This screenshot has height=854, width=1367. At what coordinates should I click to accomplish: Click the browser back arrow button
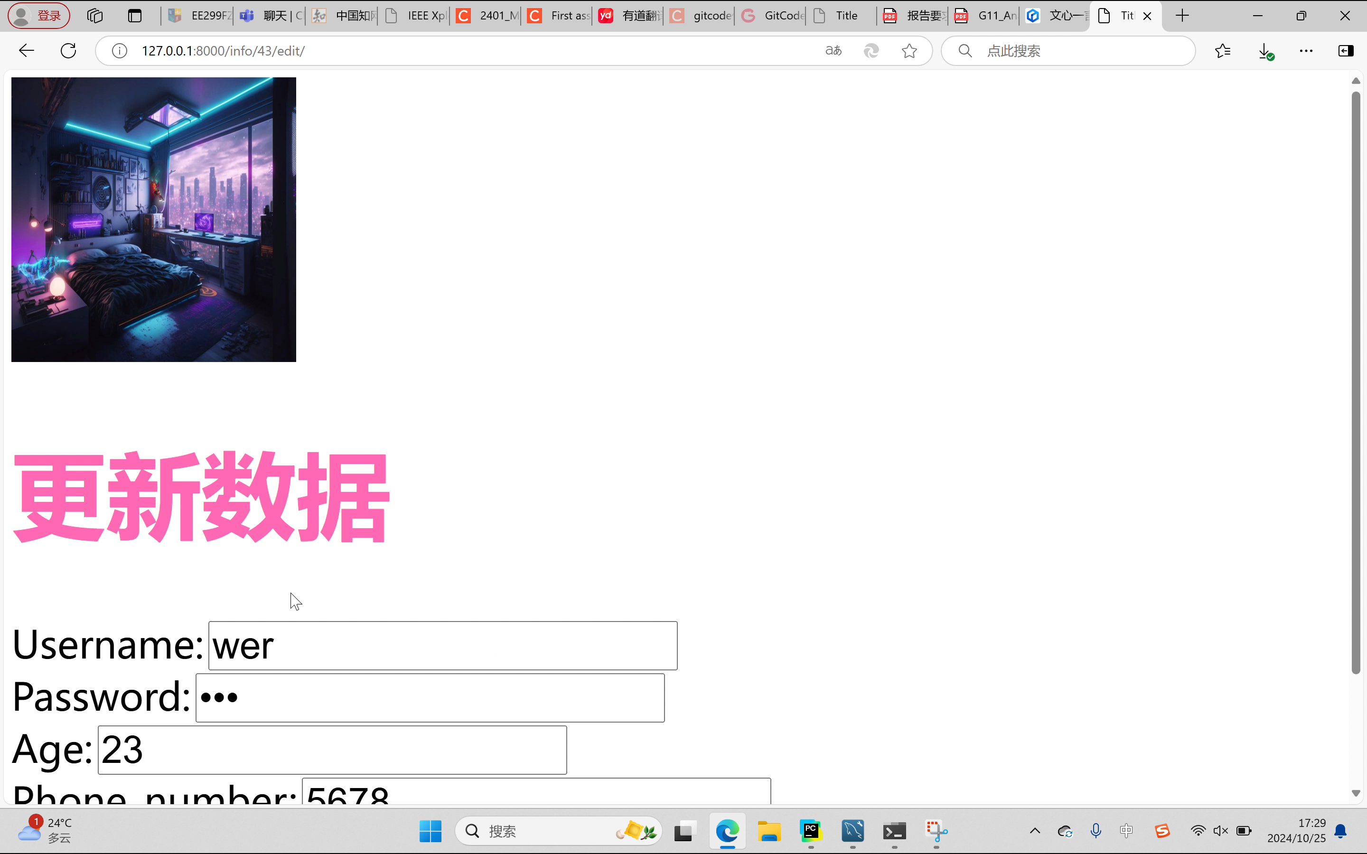point(27,51)
